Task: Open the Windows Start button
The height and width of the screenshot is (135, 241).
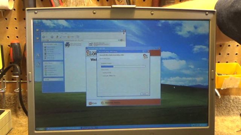Action: coord(40,129)
